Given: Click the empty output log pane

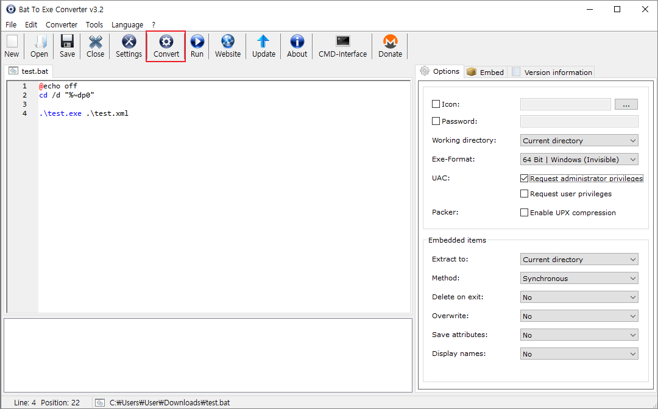Looking at the screenshot, I should pos(208,355).
